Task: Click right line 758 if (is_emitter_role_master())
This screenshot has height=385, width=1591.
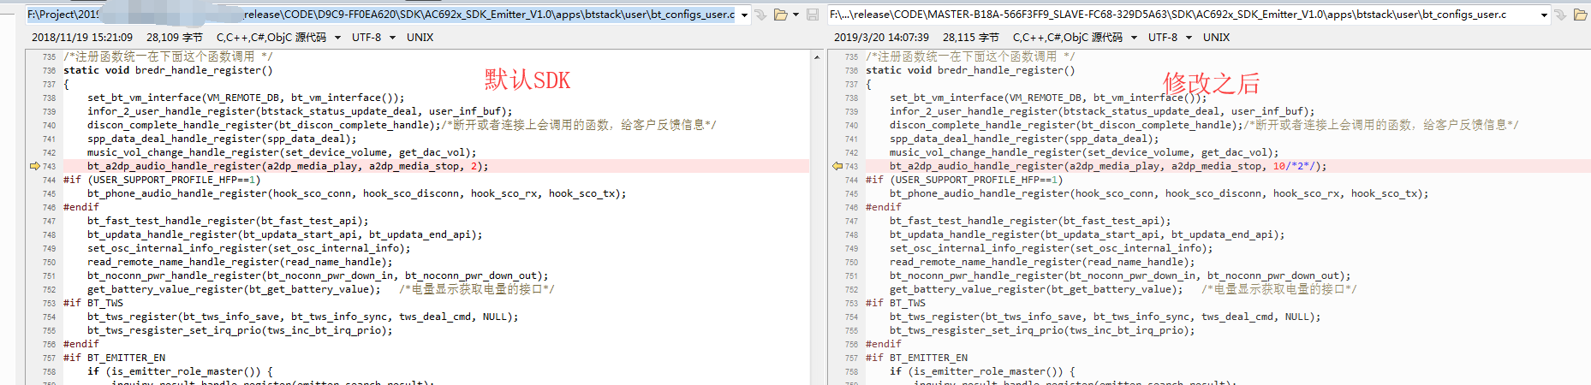Action: [x=982, y=371]
